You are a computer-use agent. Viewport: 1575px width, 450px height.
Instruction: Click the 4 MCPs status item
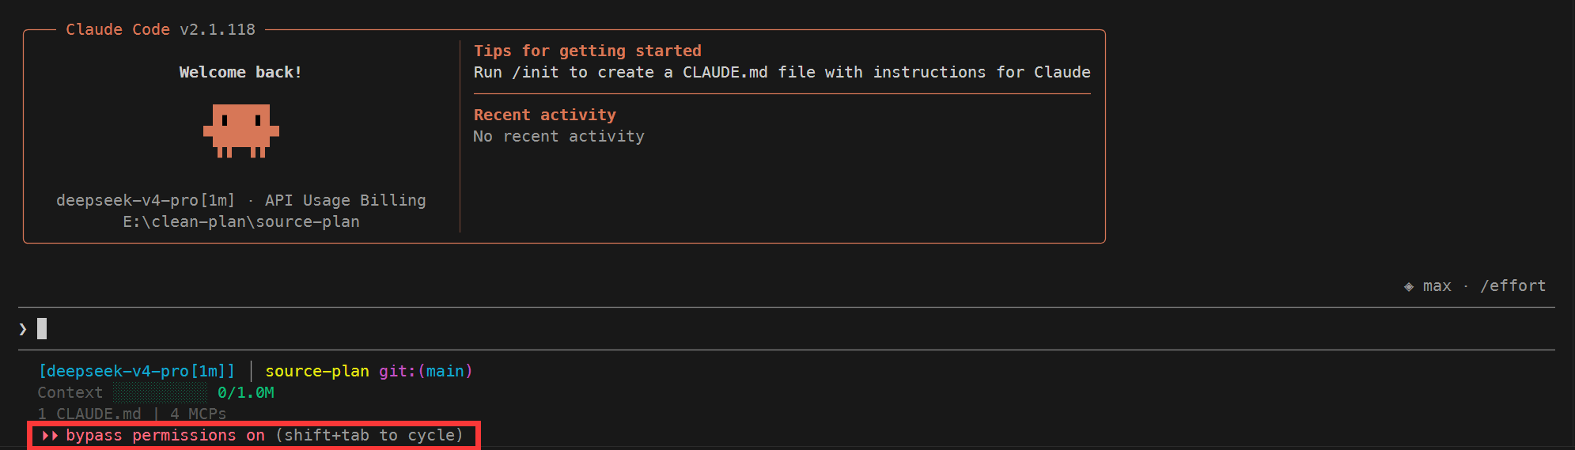pos(198,414)
